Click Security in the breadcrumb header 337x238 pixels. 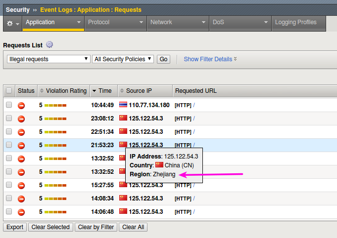pos(18,10)
